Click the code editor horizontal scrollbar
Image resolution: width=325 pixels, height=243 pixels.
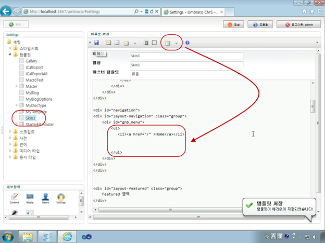(170, 210)
